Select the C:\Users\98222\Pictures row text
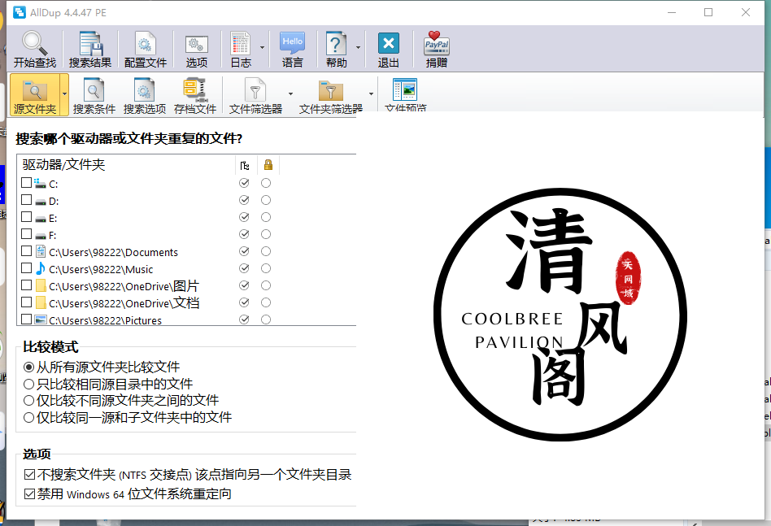Screen dimensions: 771x526 click(105, 320)
